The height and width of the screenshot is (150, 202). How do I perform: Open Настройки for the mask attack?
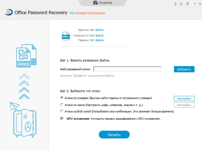pyautogui.click(x=184, y=105)
